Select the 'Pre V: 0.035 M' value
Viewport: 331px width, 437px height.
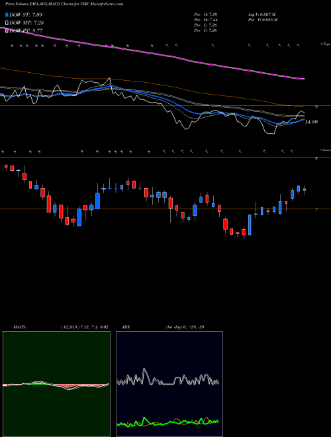click(263, 19)
